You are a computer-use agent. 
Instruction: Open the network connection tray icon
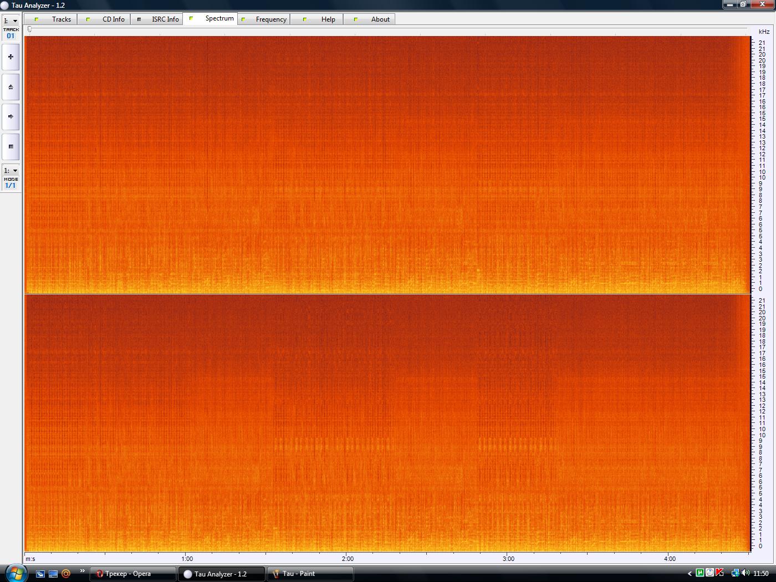735,573
